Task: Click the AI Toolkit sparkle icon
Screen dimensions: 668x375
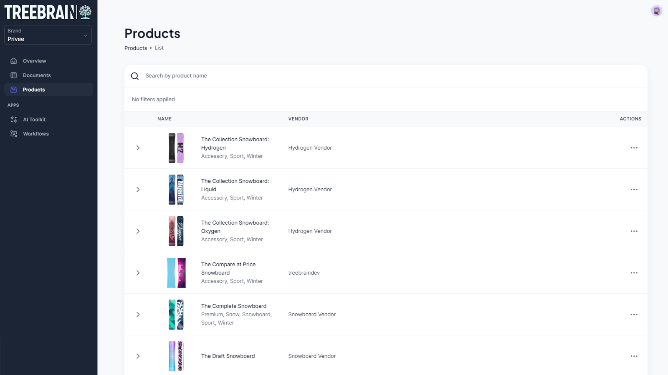Action: [14, 120]
